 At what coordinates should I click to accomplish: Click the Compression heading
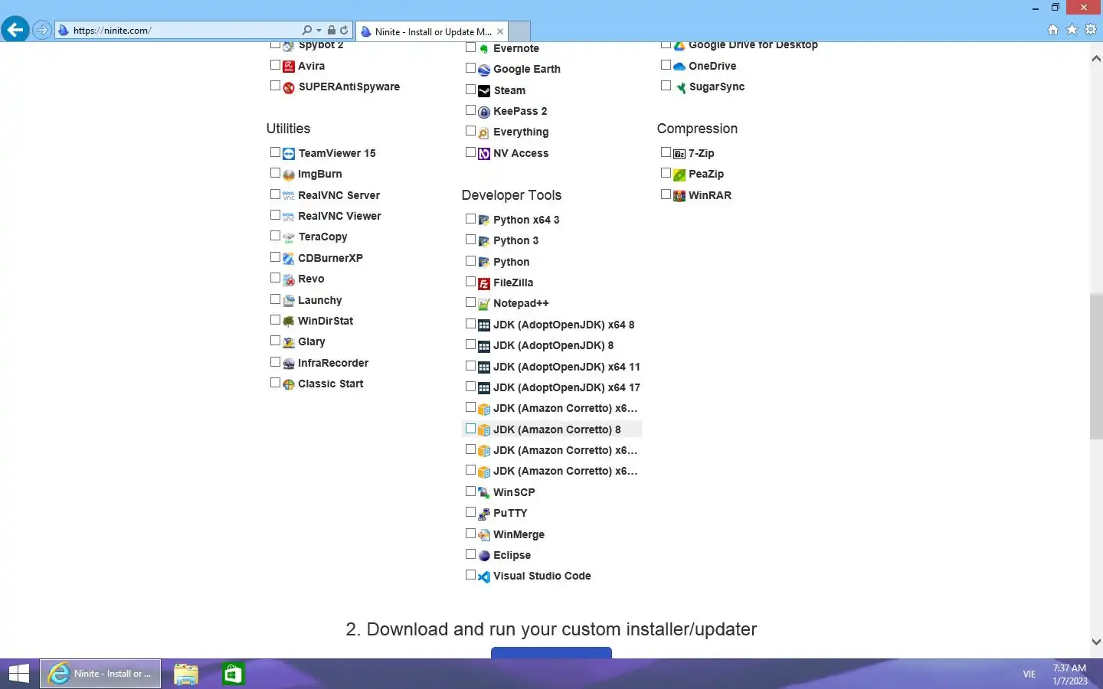(x=697, y=129)
